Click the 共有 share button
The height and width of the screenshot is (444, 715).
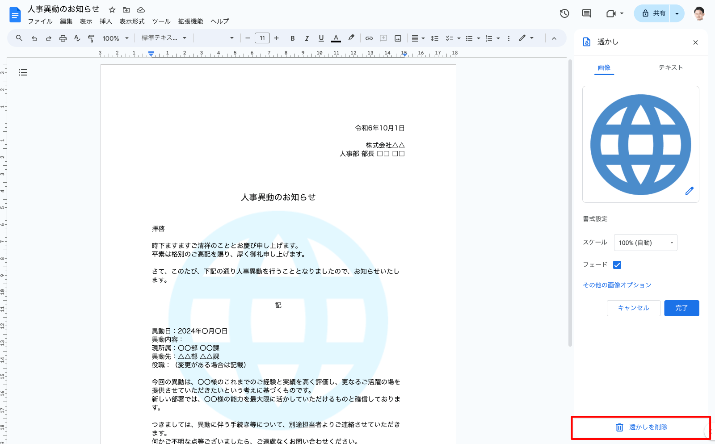[653, 13]
